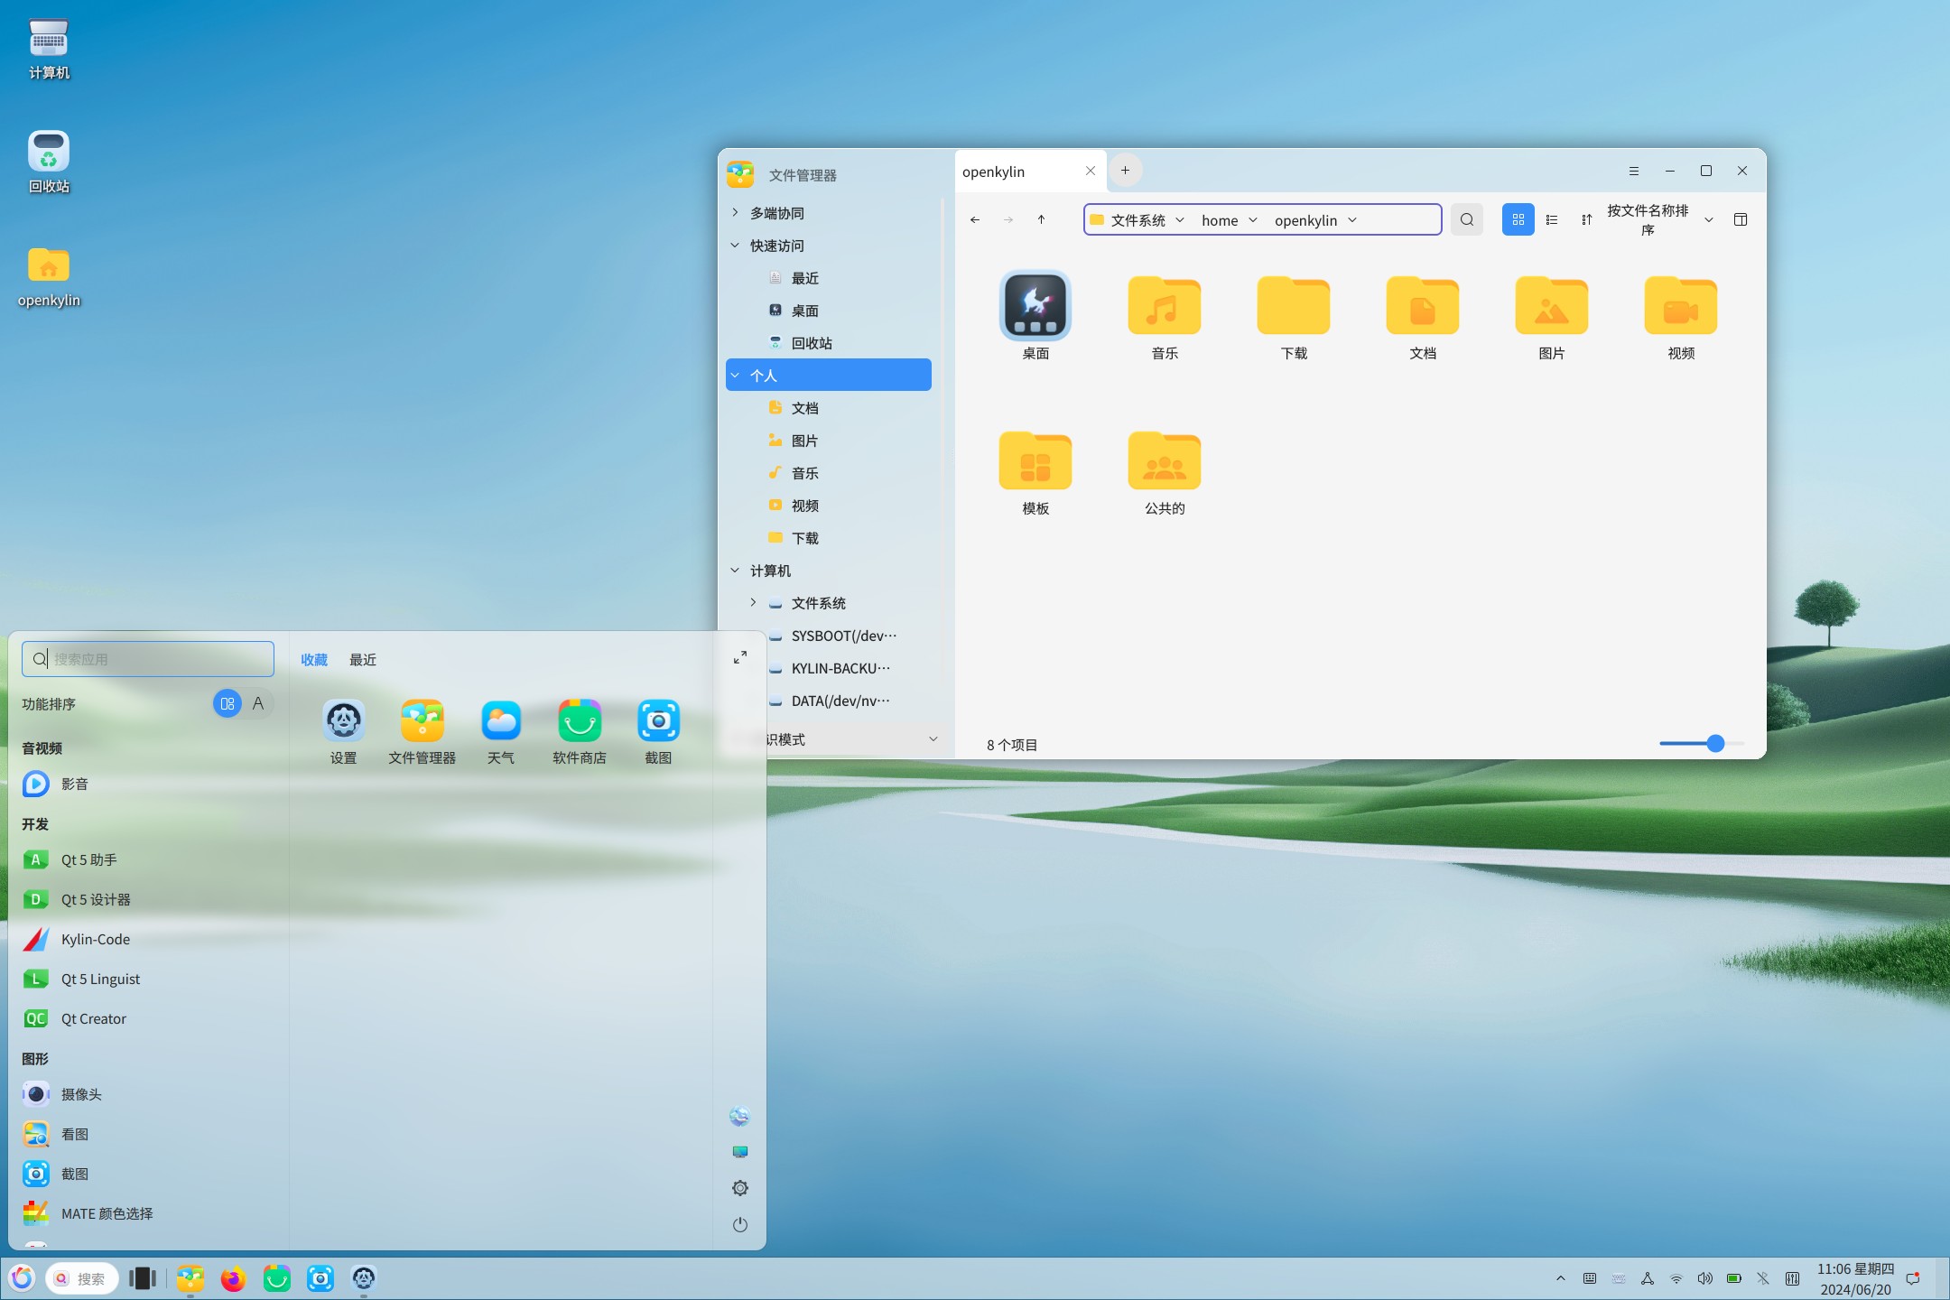Image resolution: width=1950 pixels, height=1300 pixels.
Task: Launch 截图 from favorites
Action: click(658, 732)
